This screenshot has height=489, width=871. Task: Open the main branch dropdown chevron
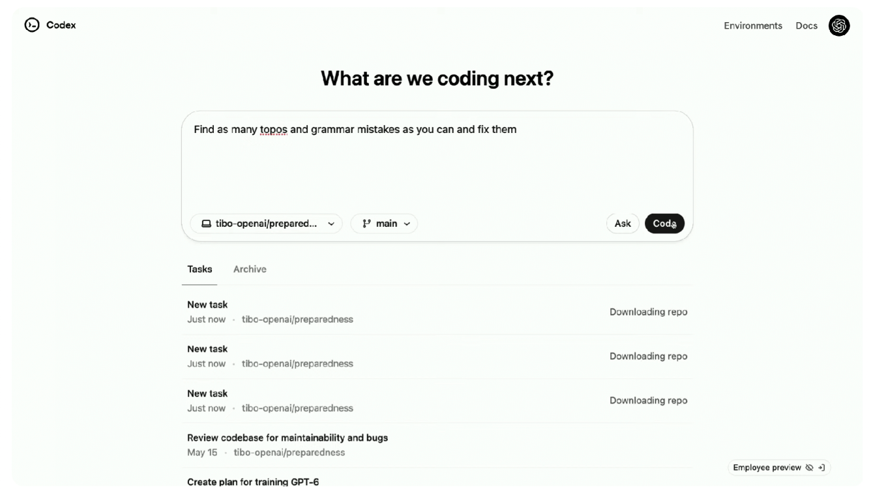click(407, 224)
